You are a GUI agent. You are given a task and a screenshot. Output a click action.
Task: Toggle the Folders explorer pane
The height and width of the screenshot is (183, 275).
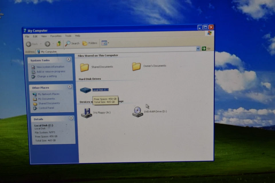click(90, 43)
